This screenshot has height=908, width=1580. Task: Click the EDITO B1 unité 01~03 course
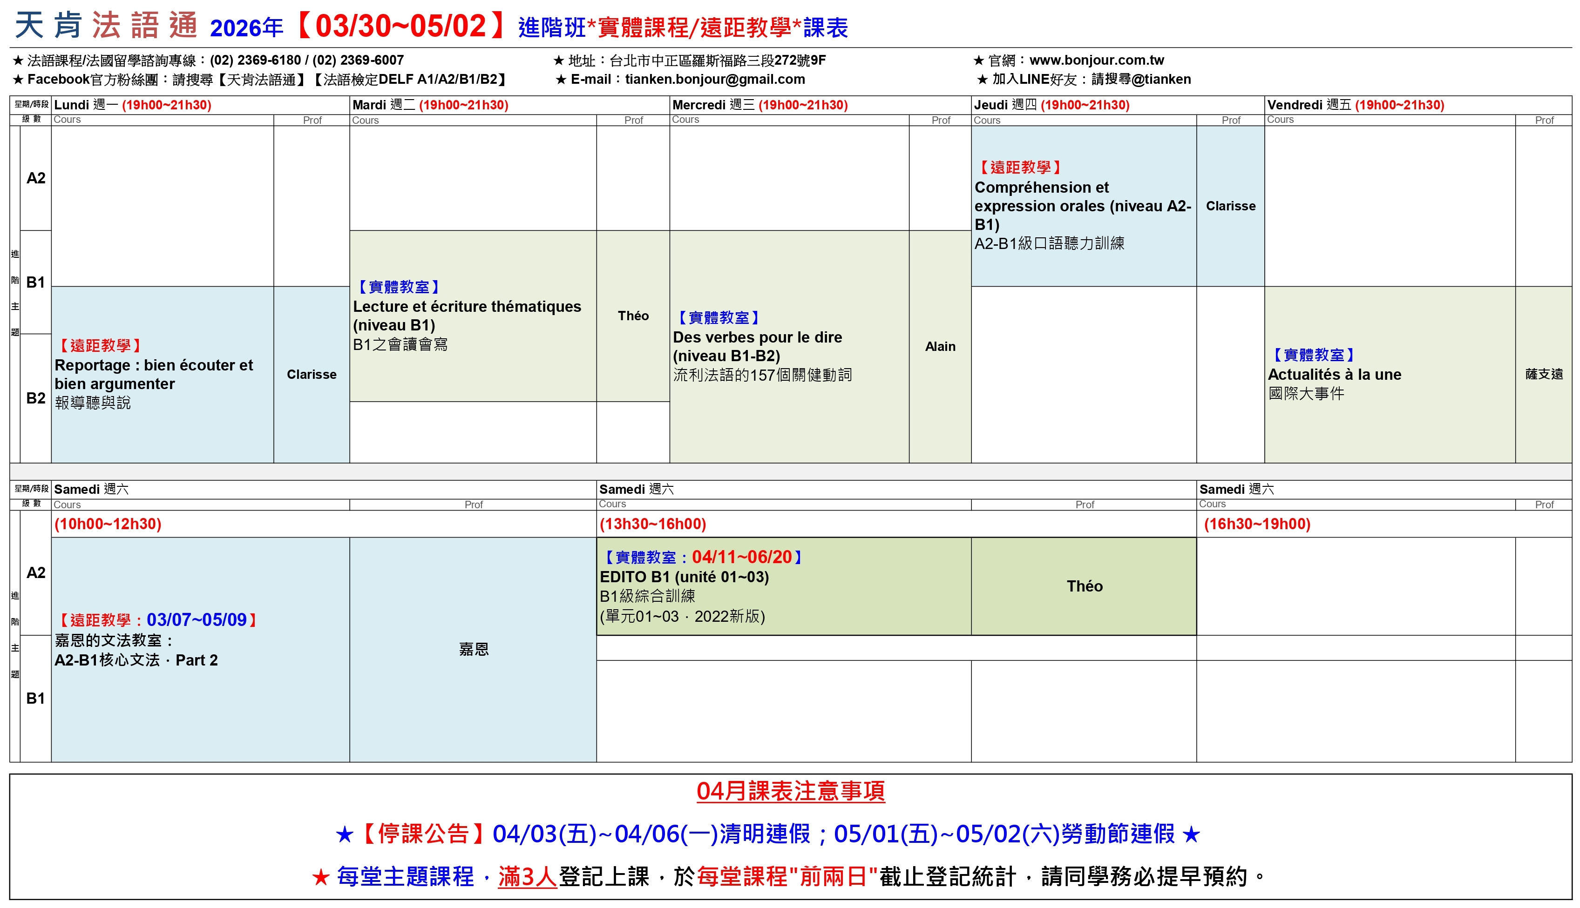[x=684, y=577]
